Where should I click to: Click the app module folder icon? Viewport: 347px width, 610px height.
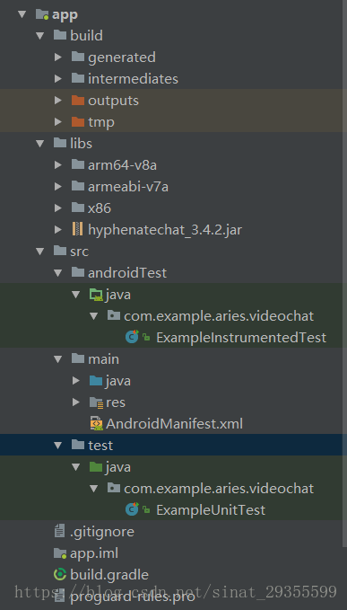[x=42, y=14]
